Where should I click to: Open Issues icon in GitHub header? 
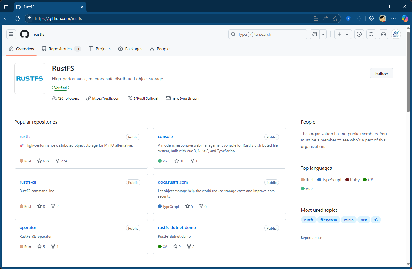pyautogui.click(x=359, y=34)
